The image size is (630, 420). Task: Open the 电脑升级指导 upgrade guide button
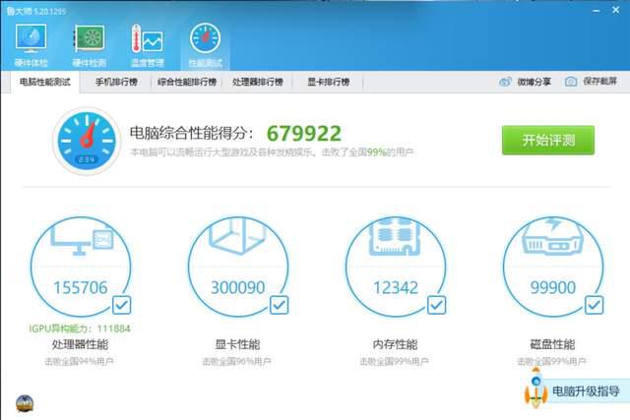[586, 391]
